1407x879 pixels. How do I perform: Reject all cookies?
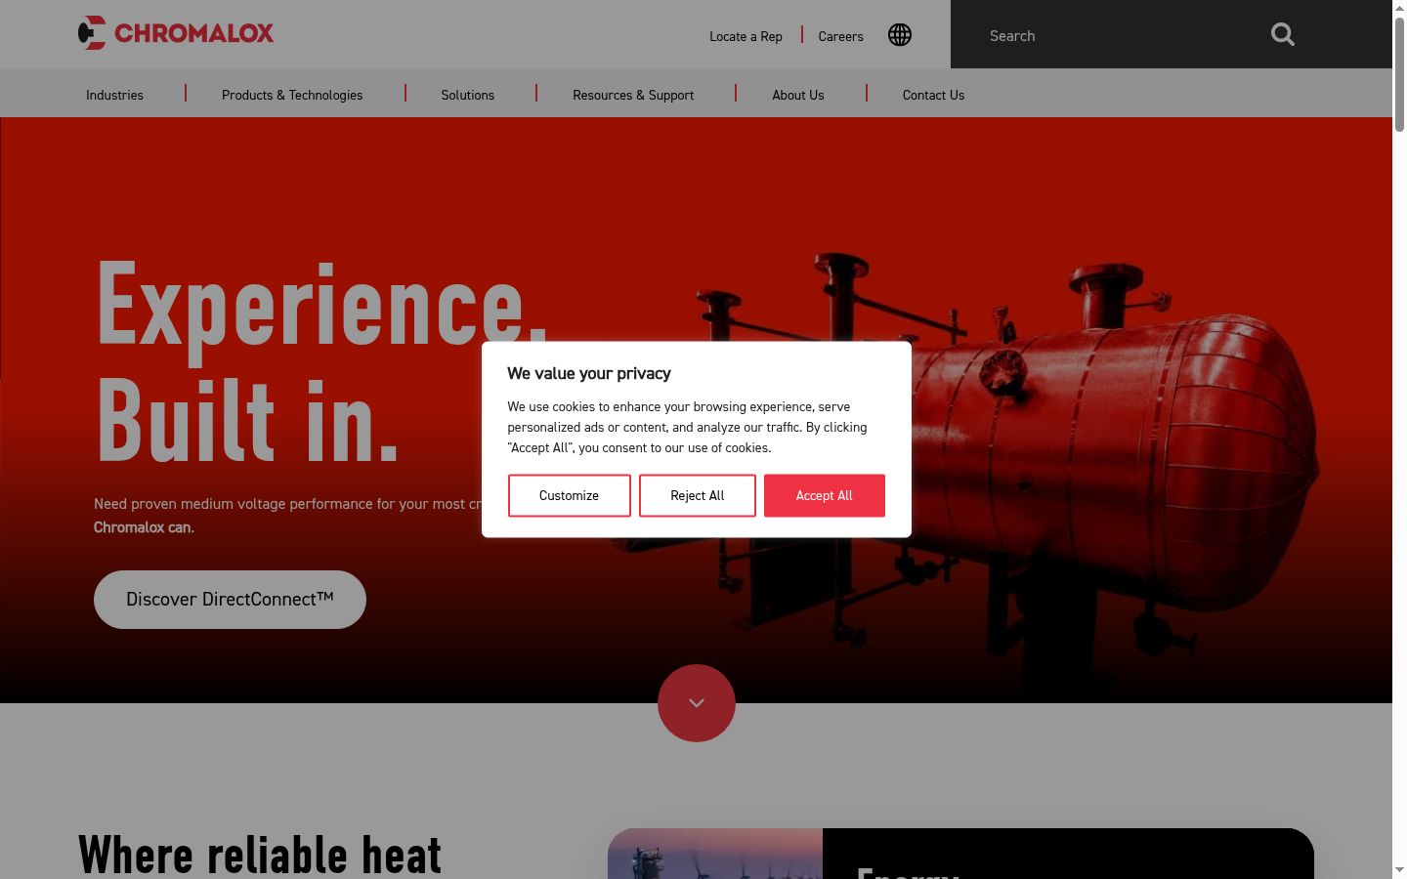(698, 495)
